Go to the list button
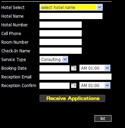The image size is (125, 128). point(103,118)
